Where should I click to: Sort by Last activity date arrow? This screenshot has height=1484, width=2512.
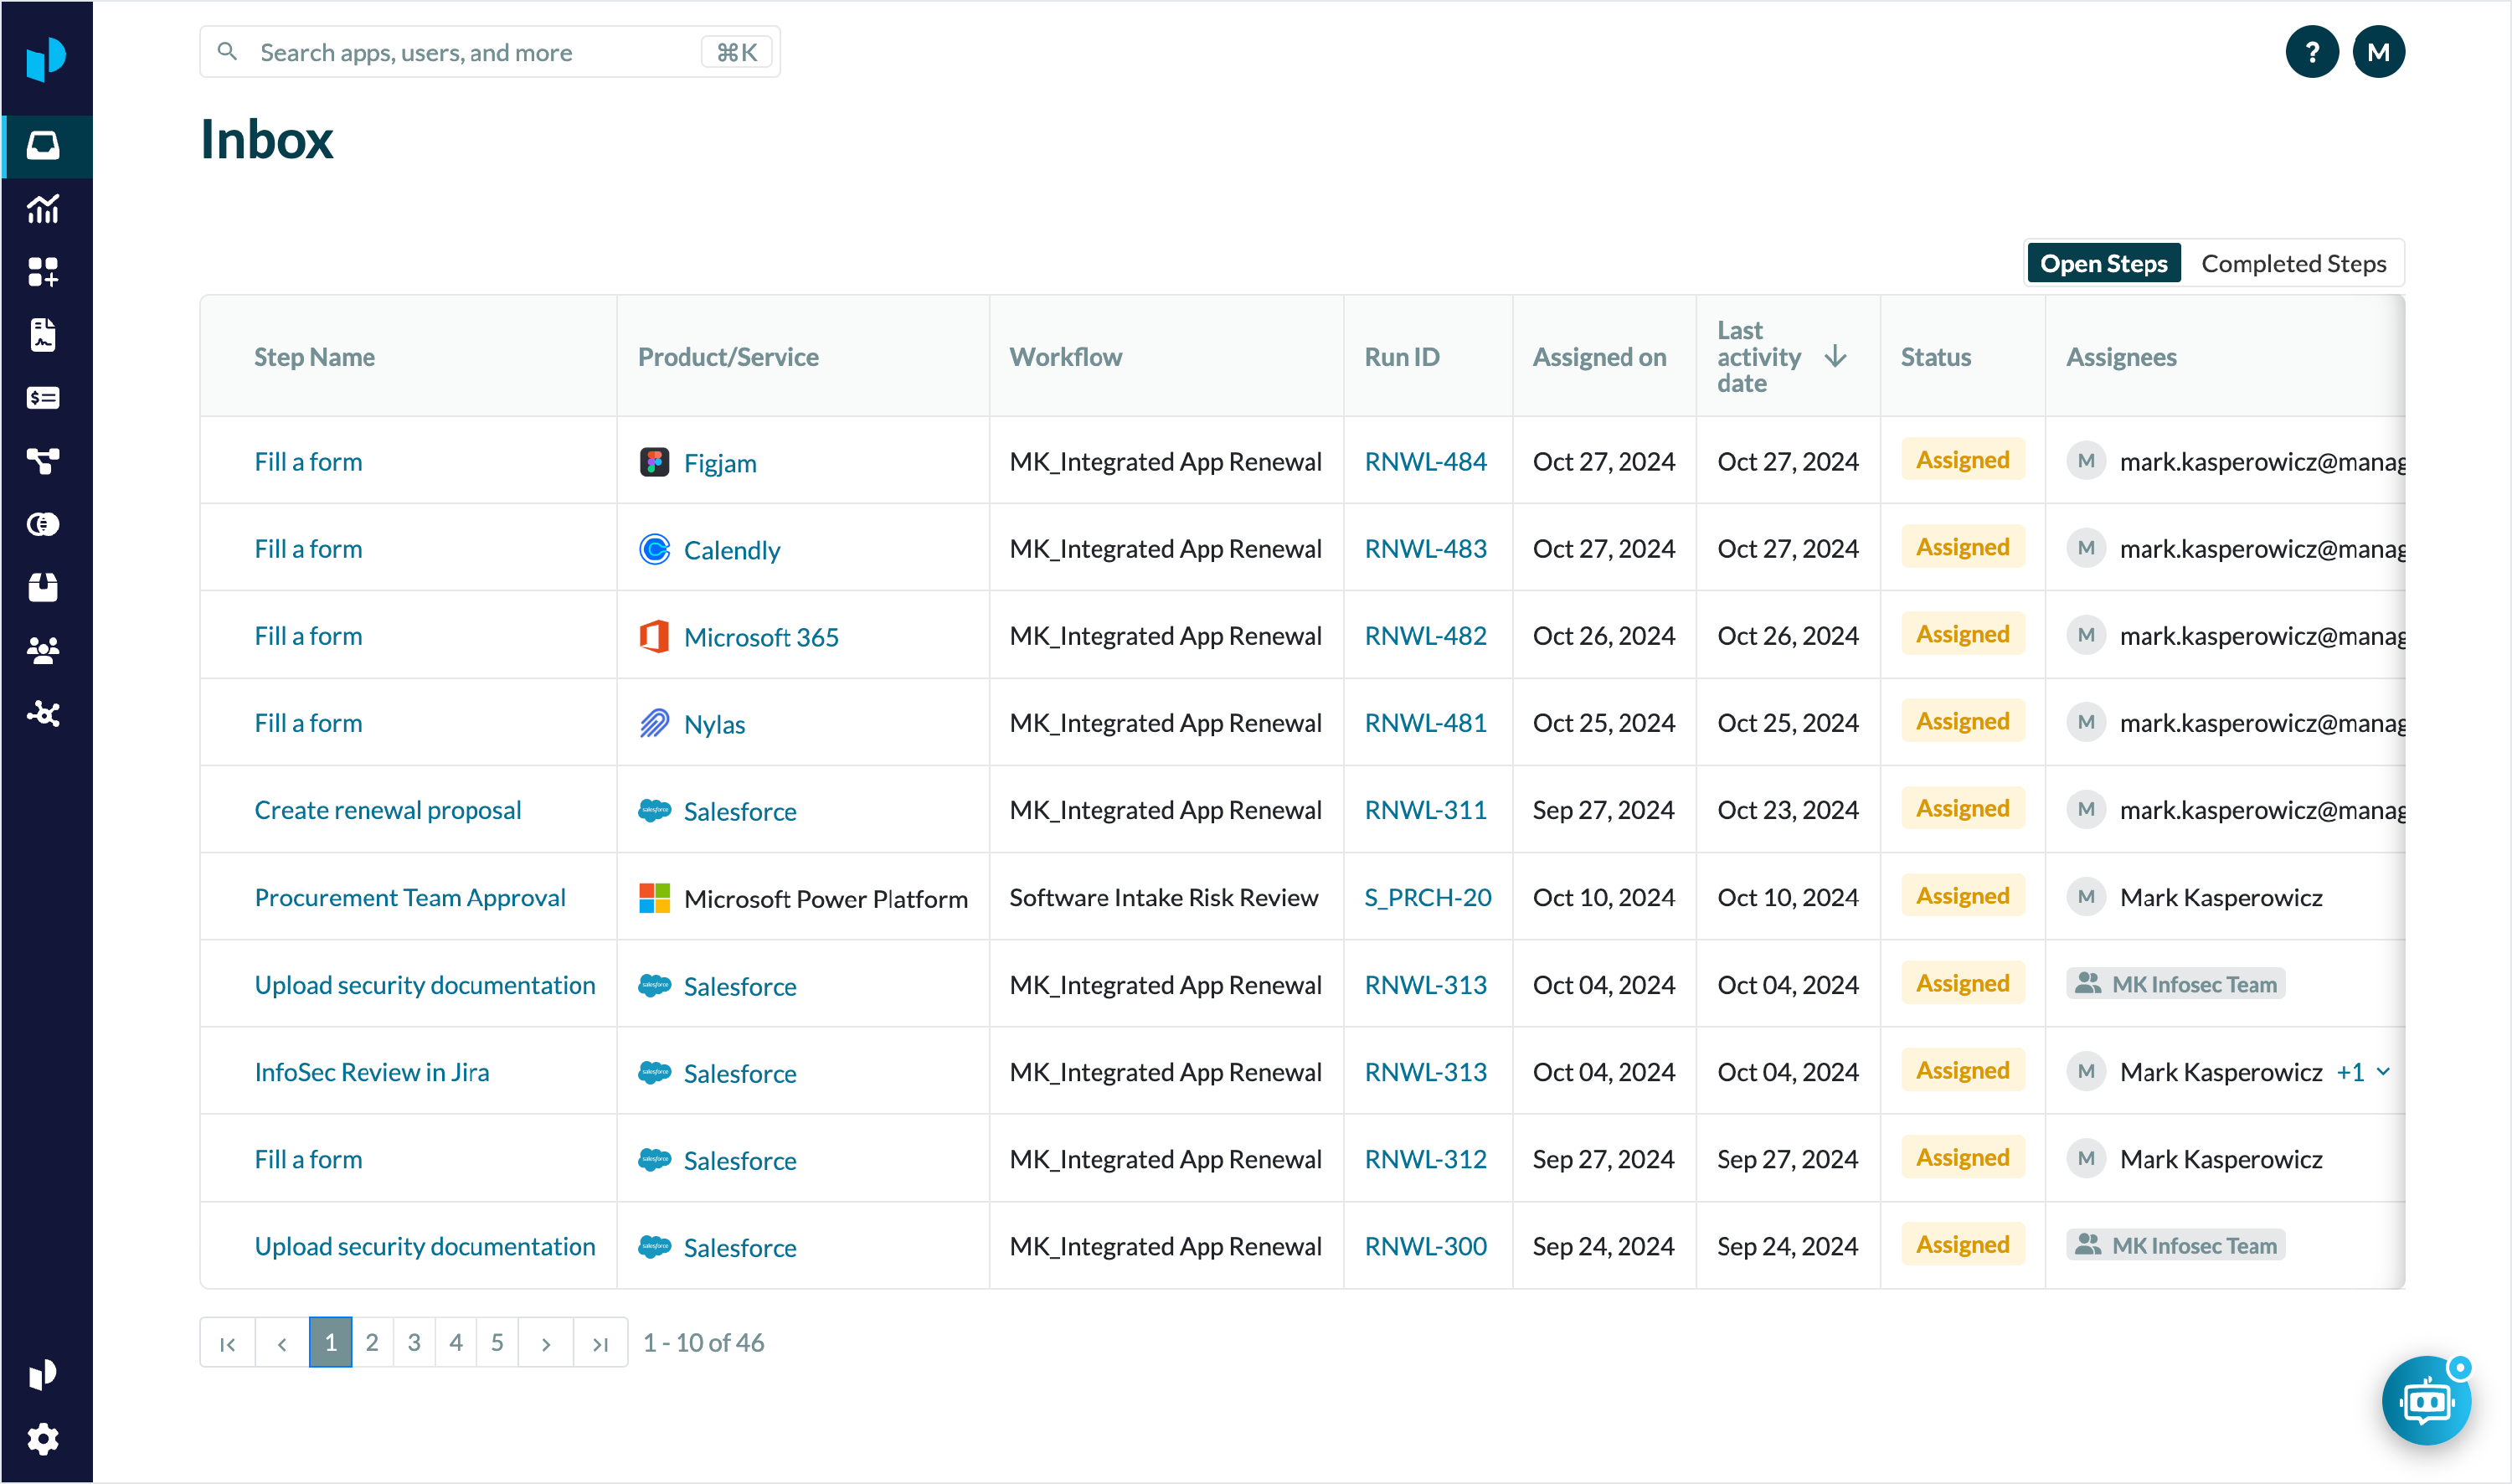tap(1835, 356)
